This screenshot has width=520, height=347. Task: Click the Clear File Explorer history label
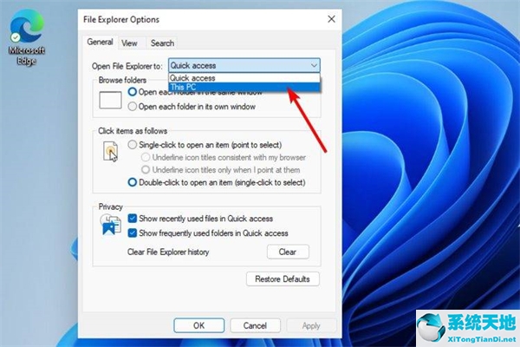click(168, 252)
